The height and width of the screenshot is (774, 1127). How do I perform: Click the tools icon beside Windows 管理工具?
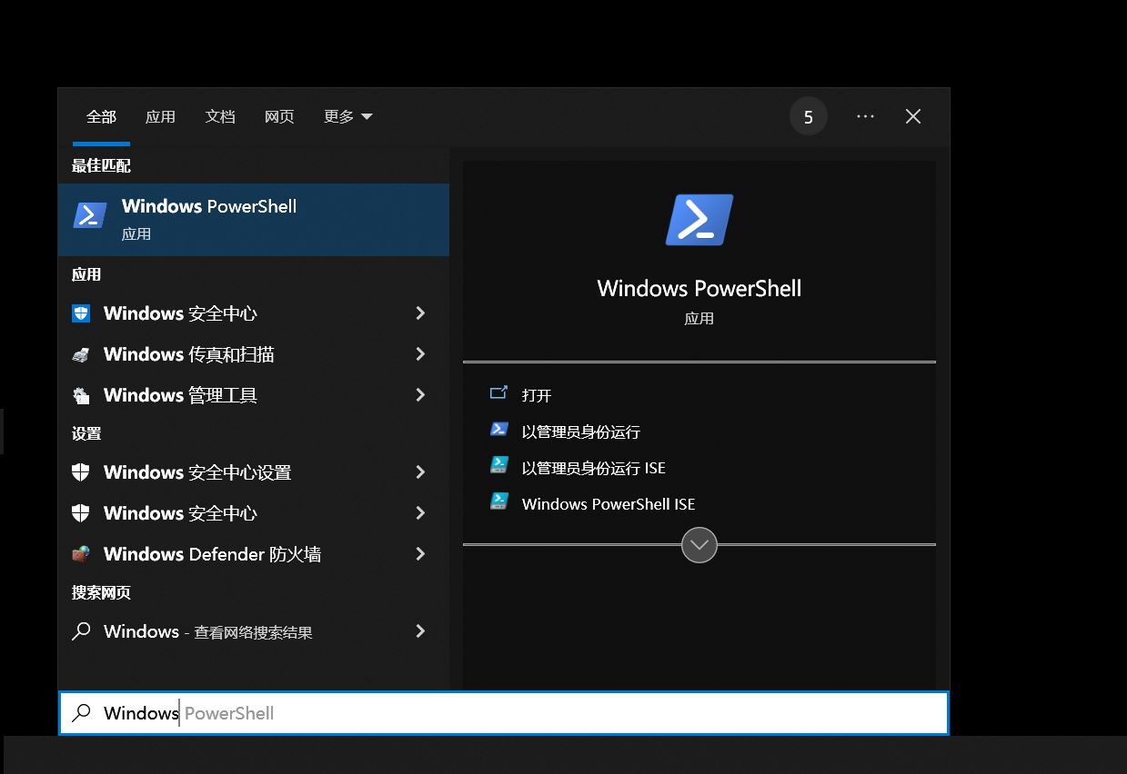pos(82,395)
